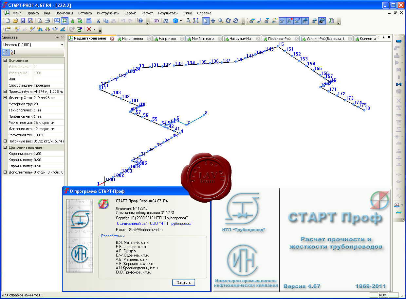The width and height of the screenshot is (406, 299).
Task: Save the project with the floppy icon
Action: coord(23,21)
